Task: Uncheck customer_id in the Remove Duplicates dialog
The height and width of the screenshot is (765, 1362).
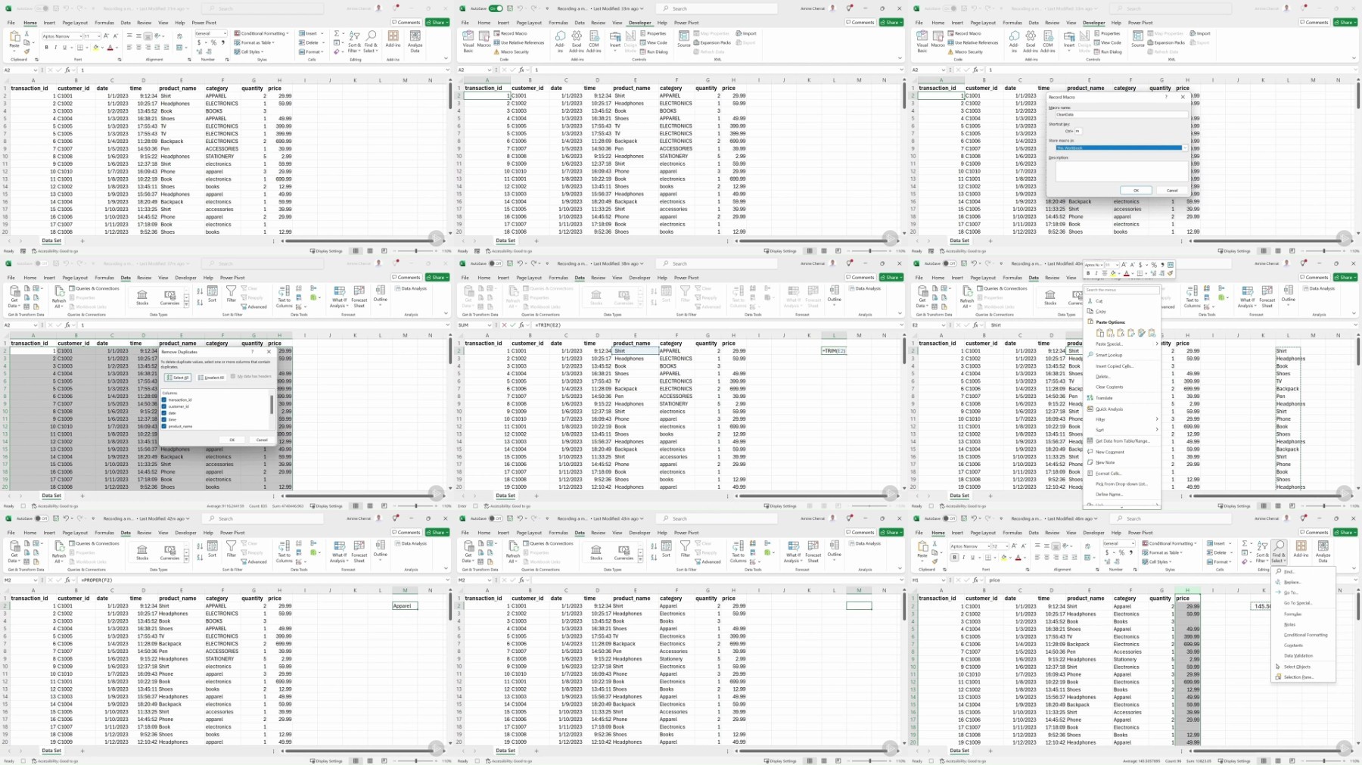Action: 164,406
